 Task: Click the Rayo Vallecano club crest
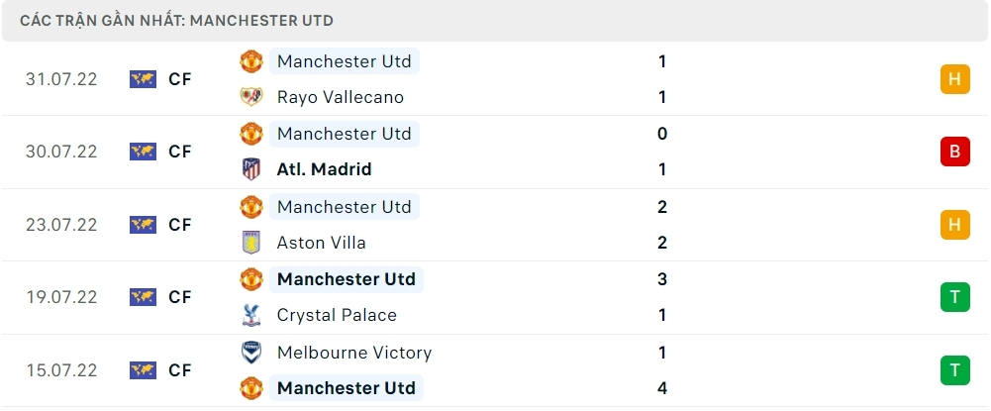coord(251,97)
